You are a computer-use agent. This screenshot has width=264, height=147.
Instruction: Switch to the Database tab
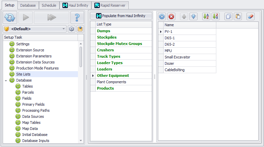28,5
